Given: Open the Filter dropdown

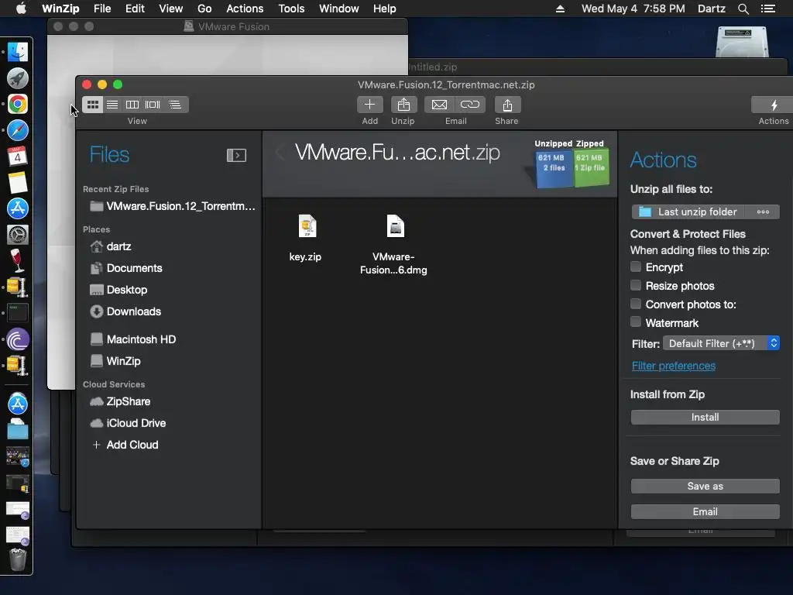Looking at the screenshot, I should 721,343.
